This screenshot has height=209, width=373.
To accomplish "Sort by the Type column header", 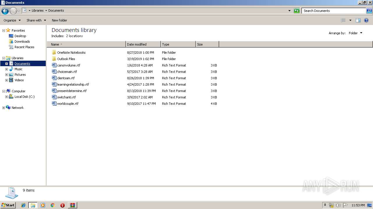I will [x=178, y=44].
